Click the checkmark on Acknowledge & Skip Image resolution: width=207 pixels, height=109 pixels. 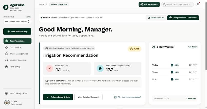tap(48, 97)
